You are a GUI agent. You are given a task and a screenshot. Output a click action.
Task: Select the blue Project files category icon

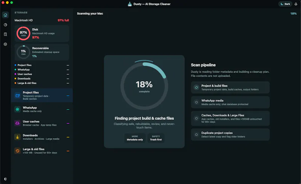[x=17, y=95]
